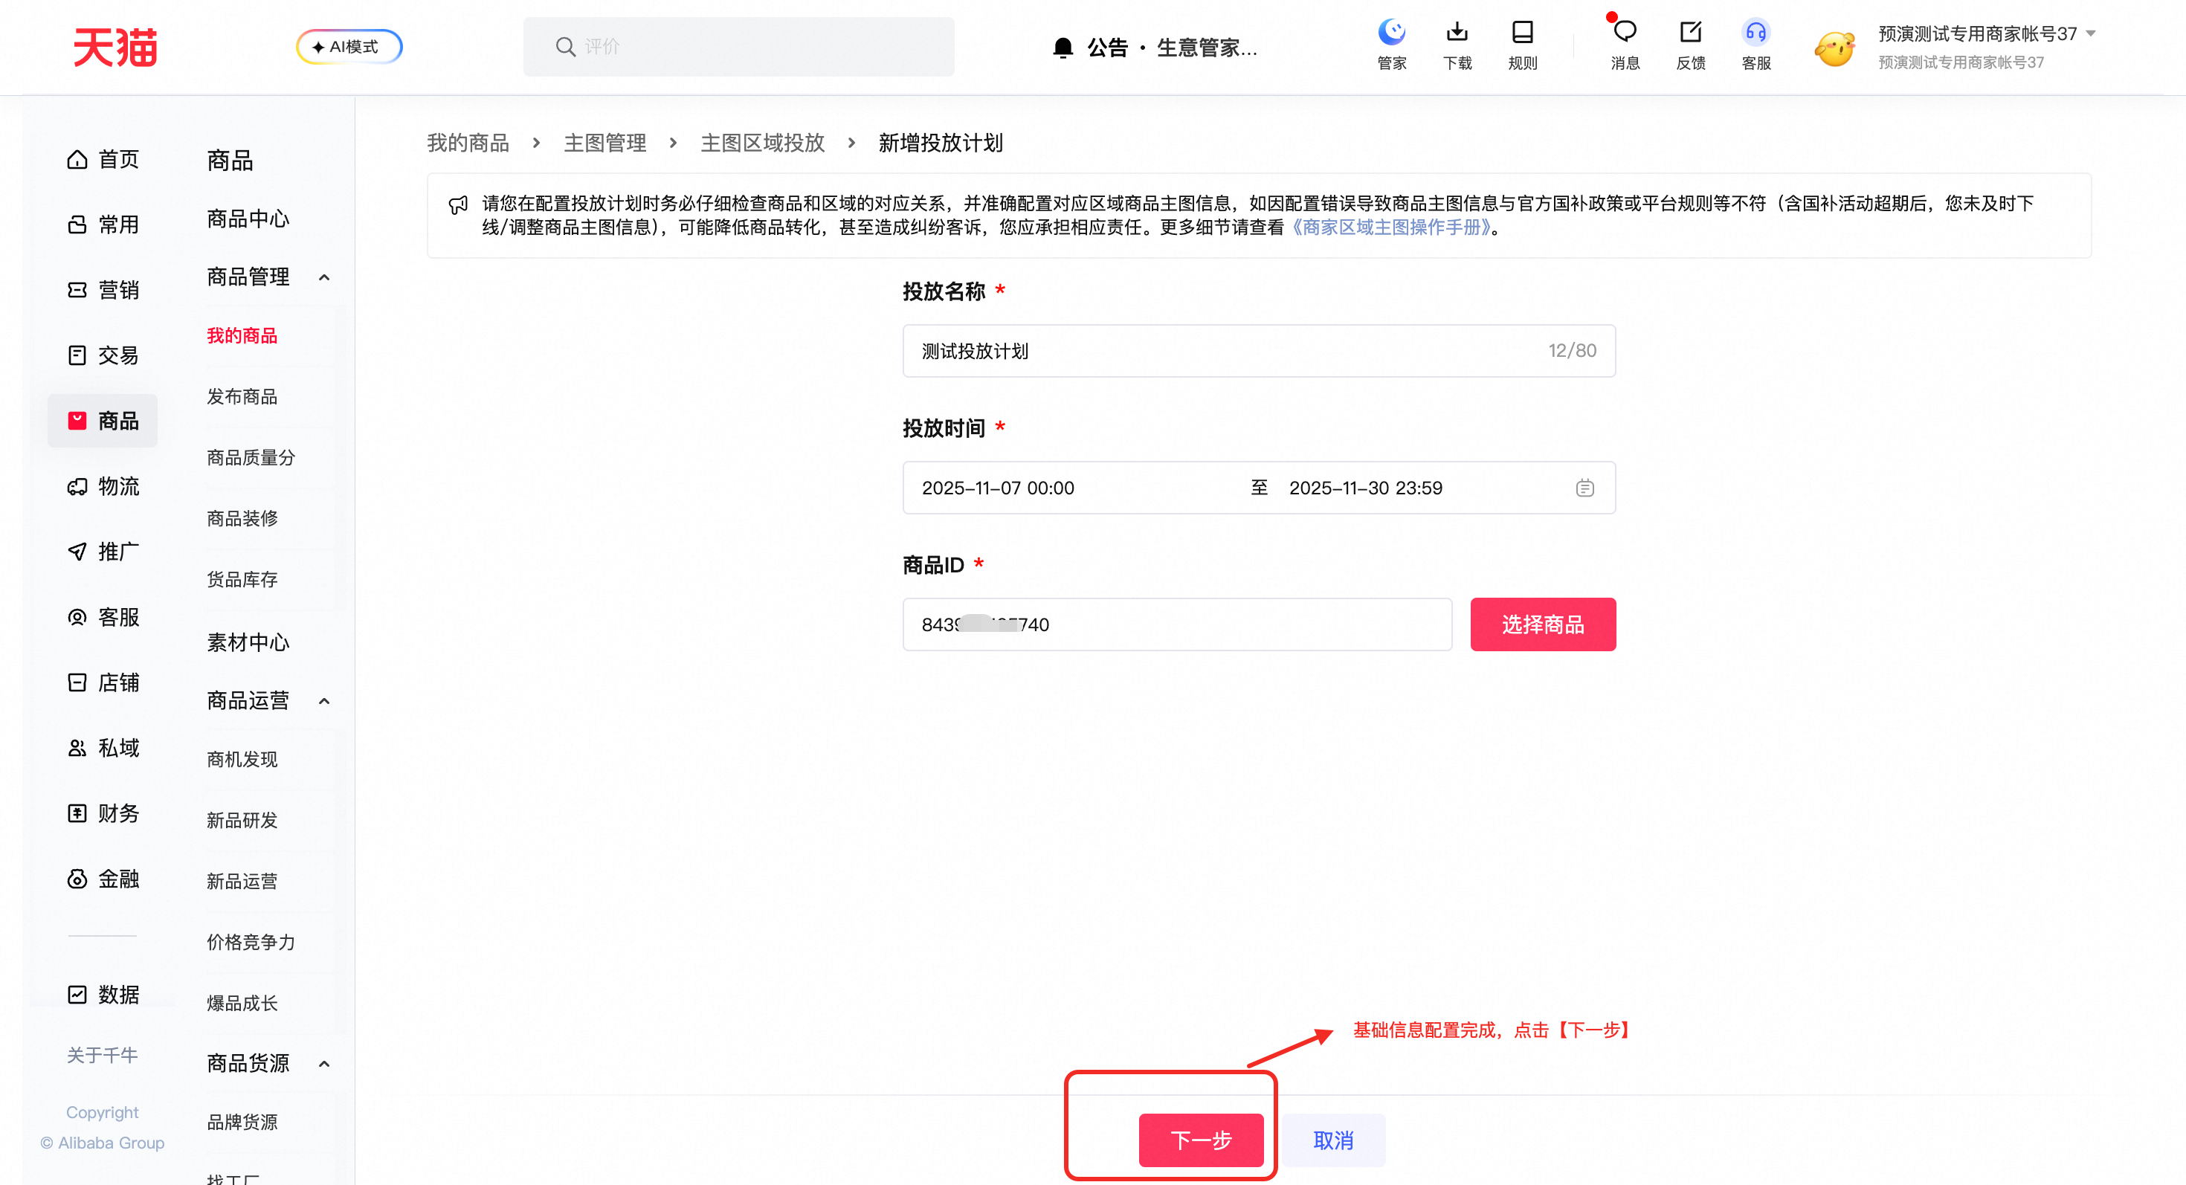Open the 公告 生意管家 announcement text
Screen dimensions: 2186x1185
tap(1172, 48)
